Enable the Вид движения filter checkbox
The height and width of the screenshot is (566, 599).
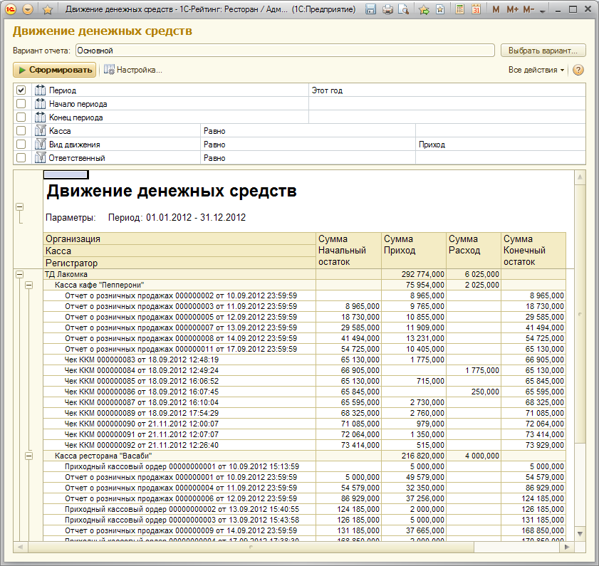coord(21,145)
